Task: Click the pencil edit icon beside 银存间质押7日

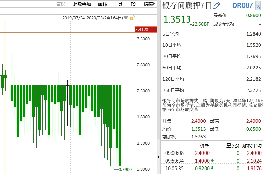Action: pos(217,5)
